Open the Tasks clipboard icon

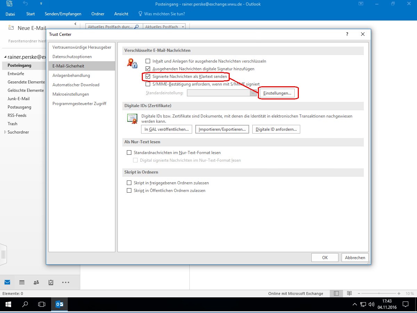coord(51,282)
